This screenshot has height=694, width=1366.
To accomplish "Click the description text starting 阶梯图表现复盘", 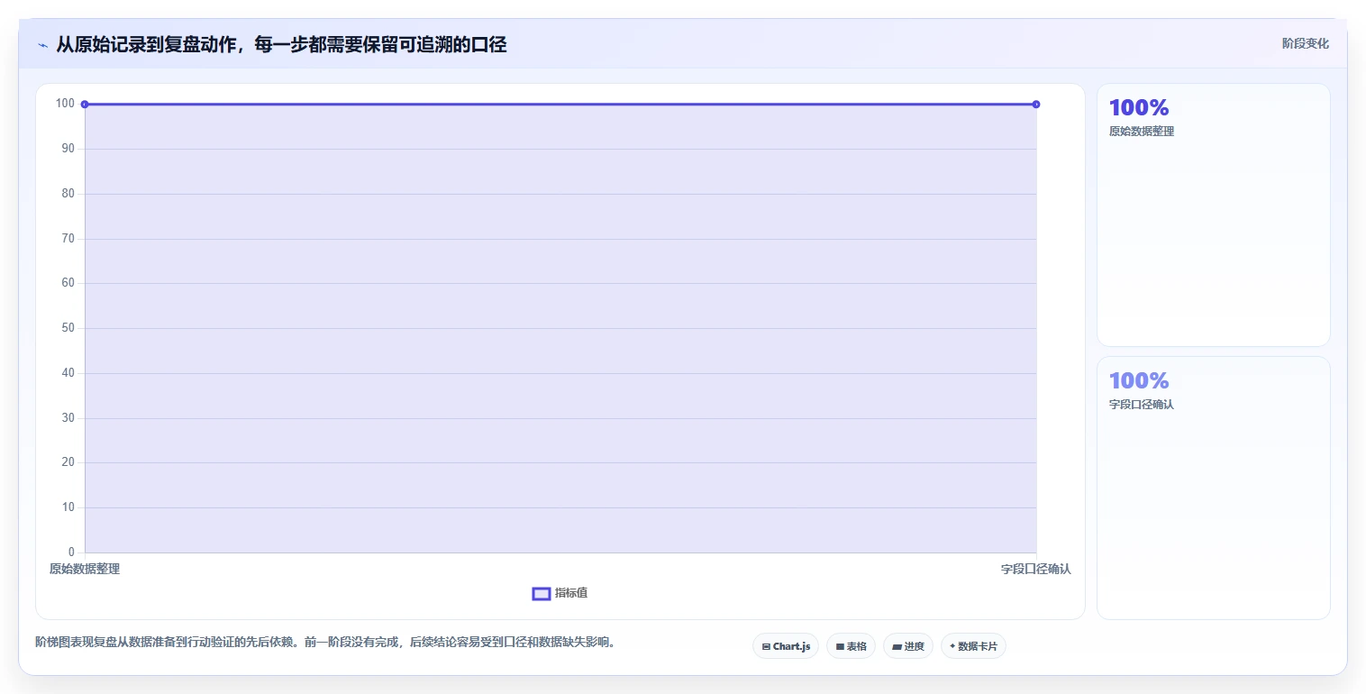I will pyautogui.click(x=324, y=643).
